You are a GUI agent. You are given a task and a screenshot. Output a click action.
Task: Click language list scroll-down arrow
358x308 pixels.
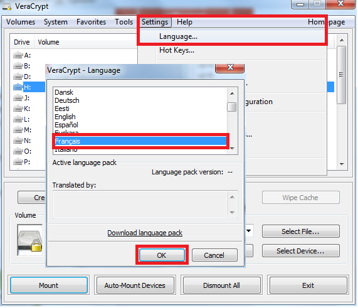click(232, 149)
